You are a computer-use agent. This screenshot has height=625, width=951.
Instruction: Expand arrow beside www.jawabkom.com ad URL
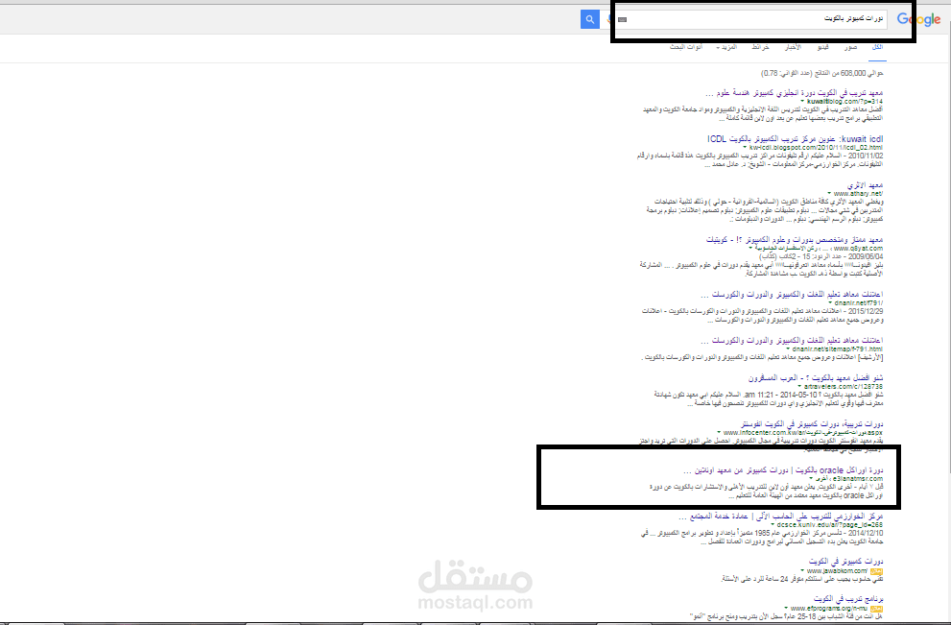click(802, 571)
